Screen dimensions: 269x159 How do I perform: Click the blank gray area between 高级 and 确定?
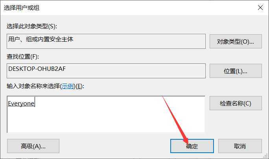point(114,146)
